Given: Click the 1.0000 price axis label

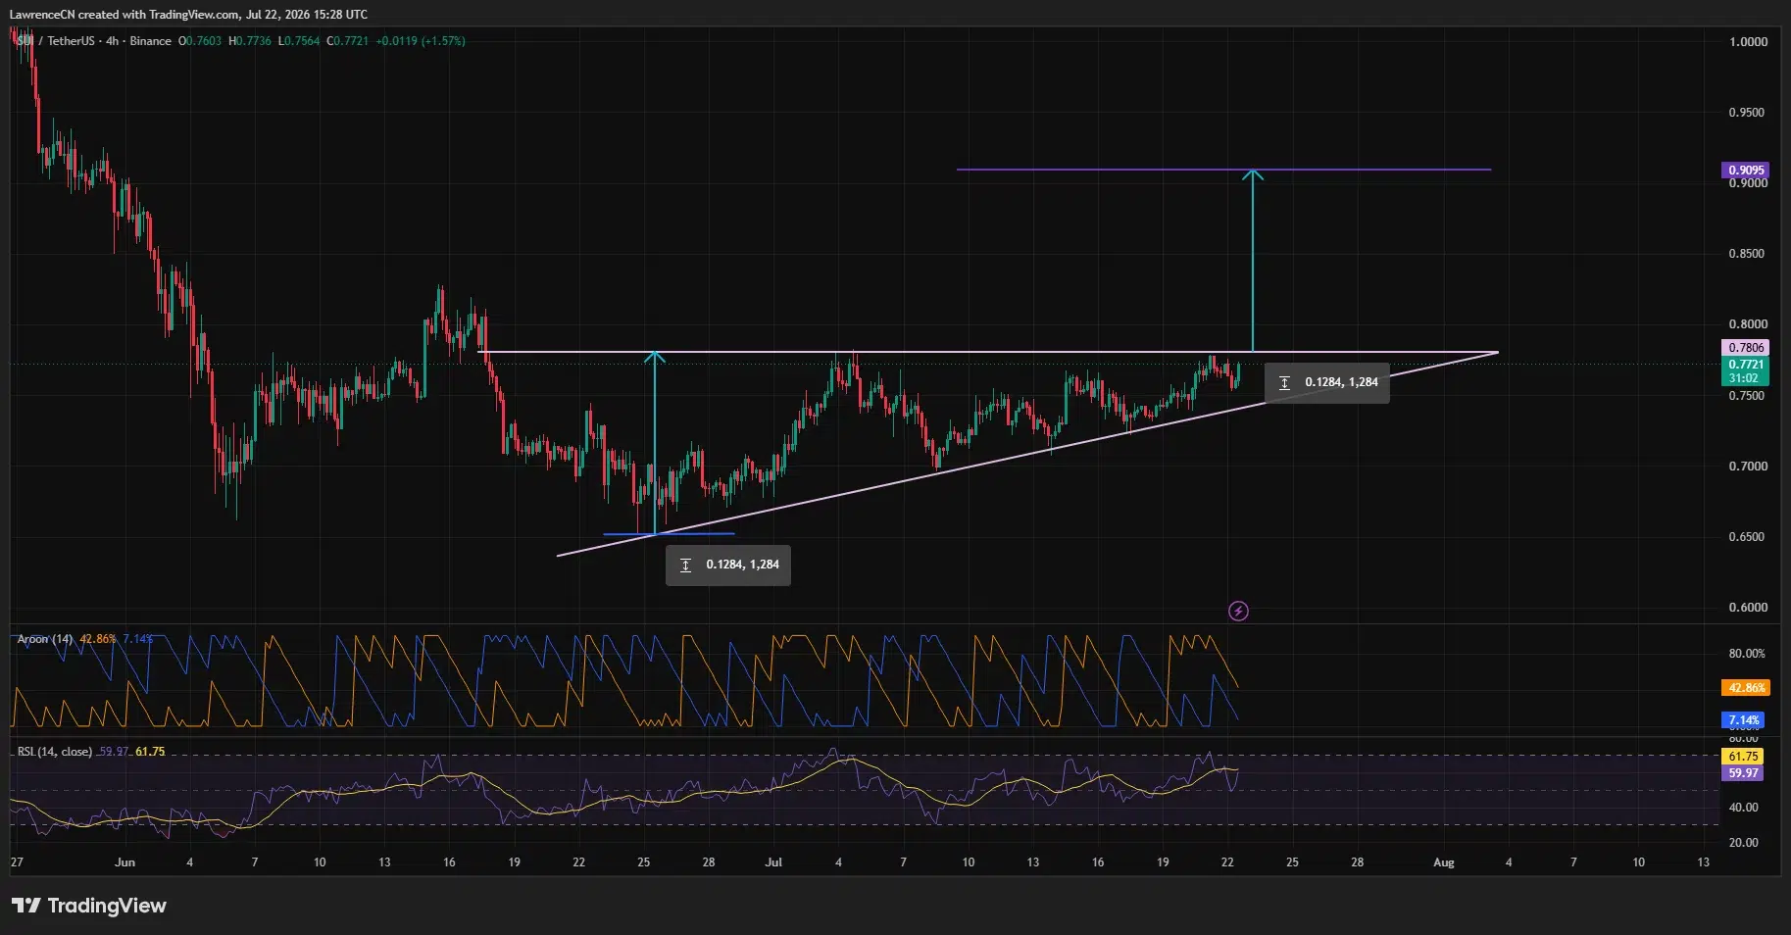Looking at the screenshot, I should (1748, 42).
